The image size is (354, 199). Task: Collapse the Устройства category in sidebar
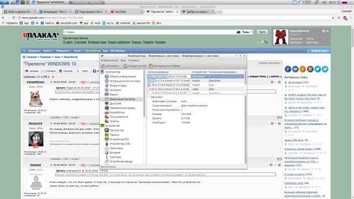102,125
